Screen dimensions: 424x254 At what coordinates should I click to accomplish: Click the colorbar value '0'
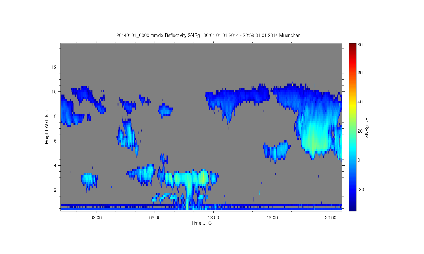tap(359, 160)
